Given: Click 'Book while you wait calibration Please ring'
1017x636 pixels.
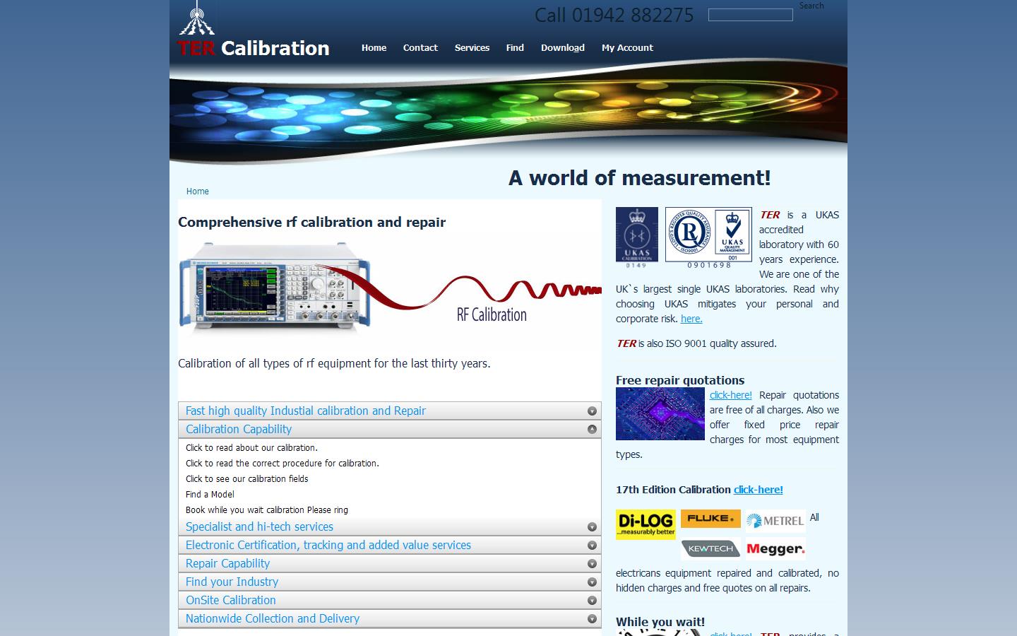Looking at the screenshot, I should [267, 510].
